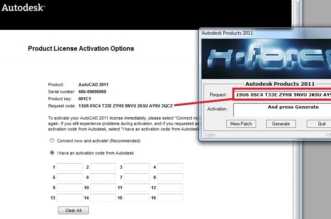Click activation code field number 16

(170, 198)
